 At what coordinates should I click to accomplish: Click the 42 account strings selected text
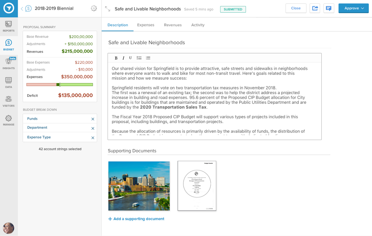pos(60,149)
